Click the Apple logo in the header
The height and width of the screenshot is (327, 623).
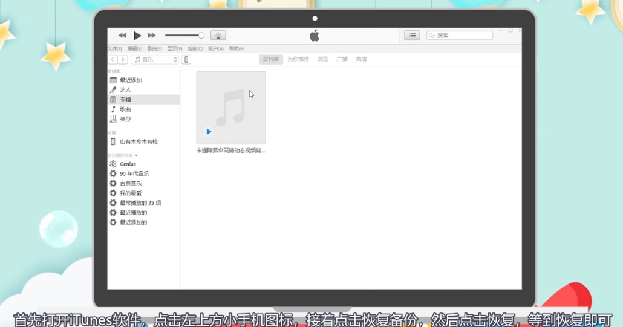coord(315,36)
